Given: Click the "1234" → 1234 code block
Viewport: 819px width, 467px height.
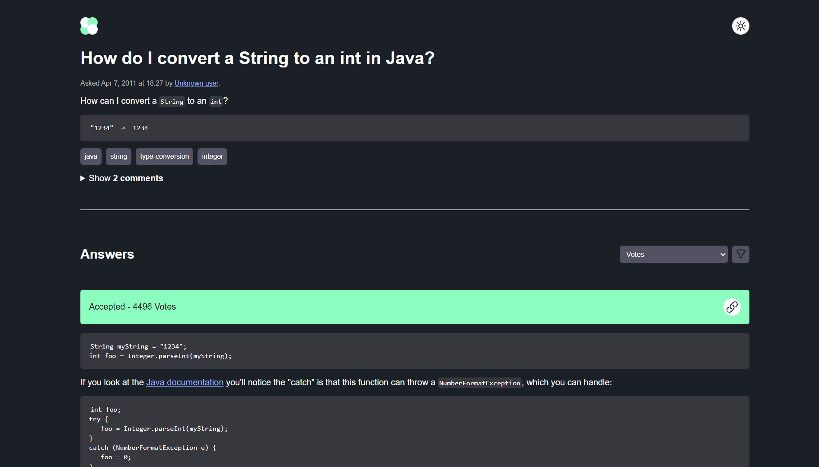Looking at the screenshot, I should [x=414, y=128].
